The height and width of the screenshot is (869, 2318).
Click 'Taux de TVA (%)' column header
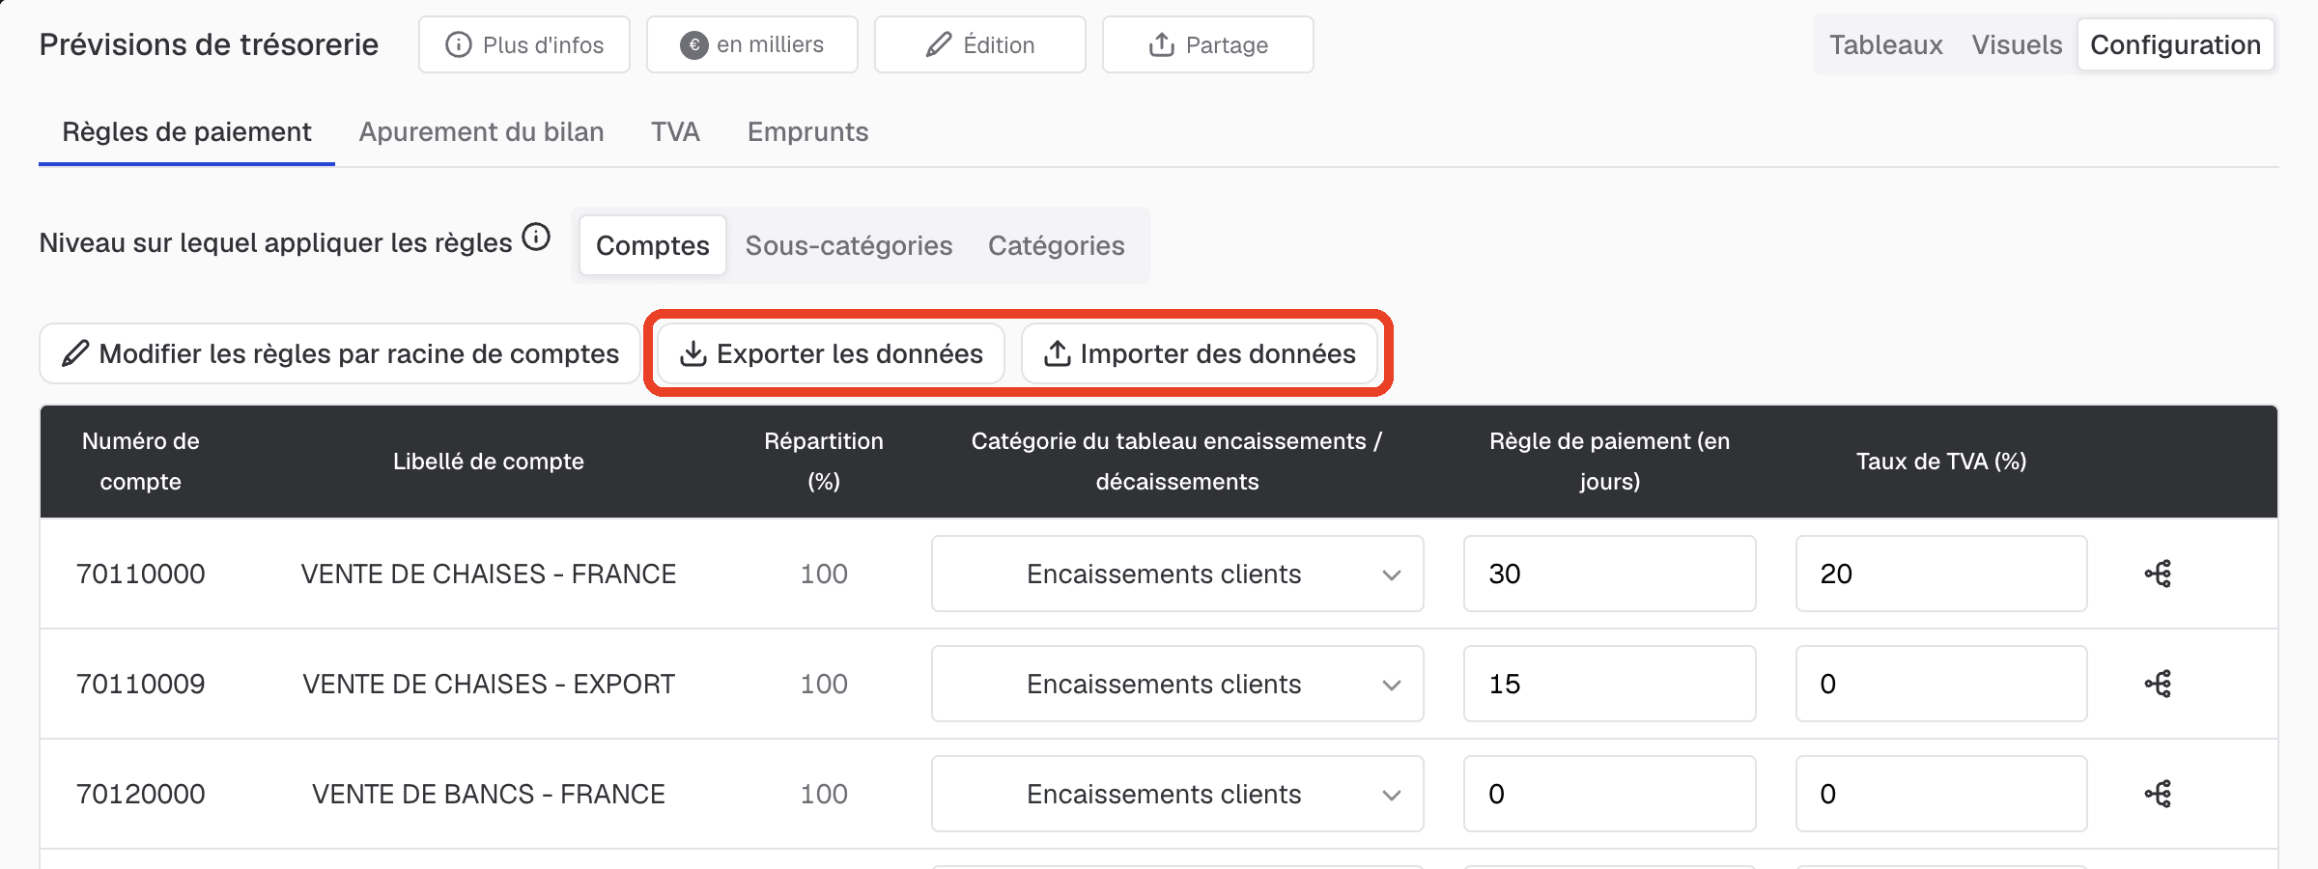click(1941, 462)
